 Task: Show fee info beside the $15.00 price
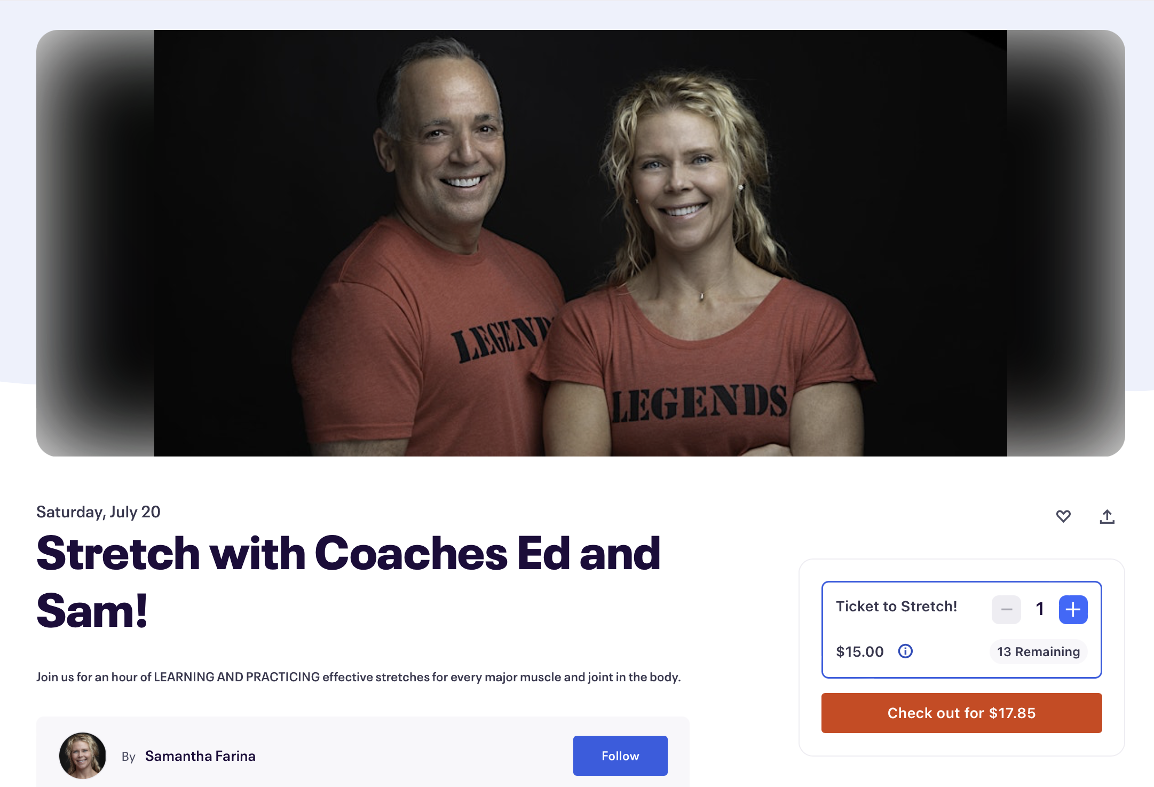pyautogui.click(x=905, y=651)
